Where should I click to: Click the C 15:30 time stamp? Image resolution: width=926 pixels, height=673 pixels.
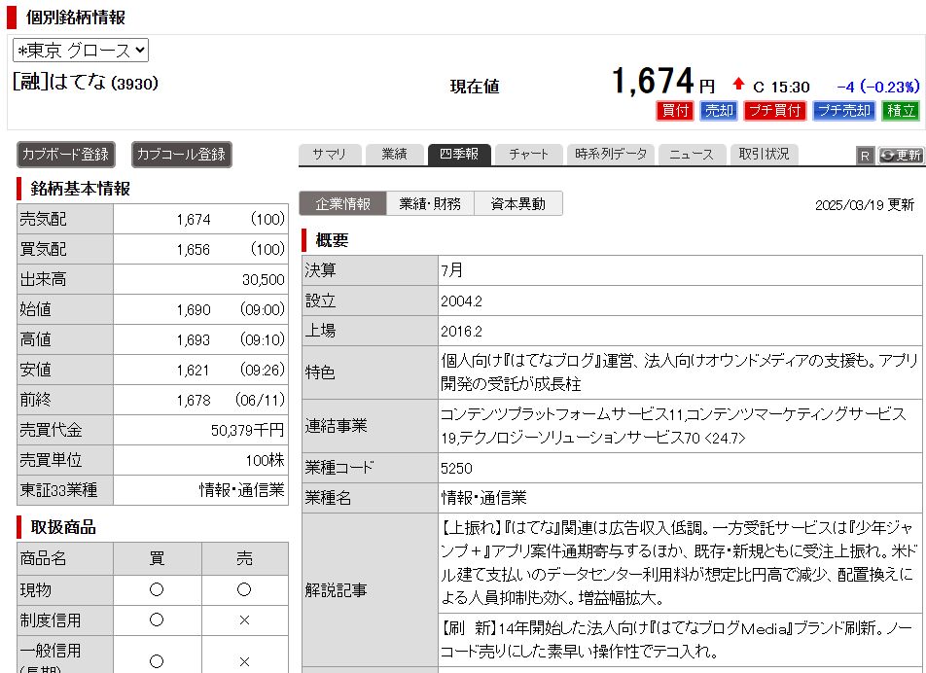point(781,88)
